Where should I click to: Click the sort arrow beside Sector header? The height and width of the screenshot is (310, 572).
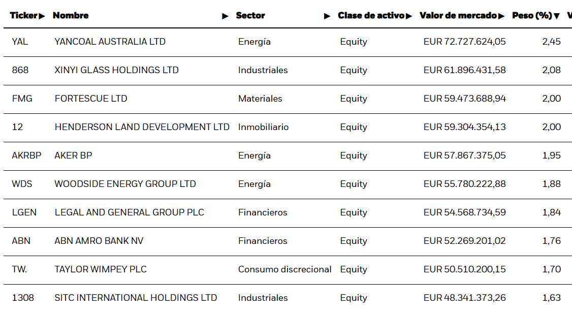coord(327,16)
